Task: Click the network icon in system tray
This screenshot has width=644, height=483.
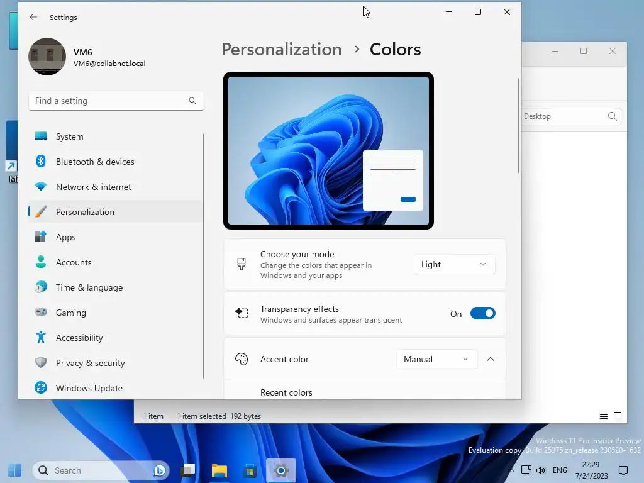Action: pyautogui.click(x=526, y=470)
